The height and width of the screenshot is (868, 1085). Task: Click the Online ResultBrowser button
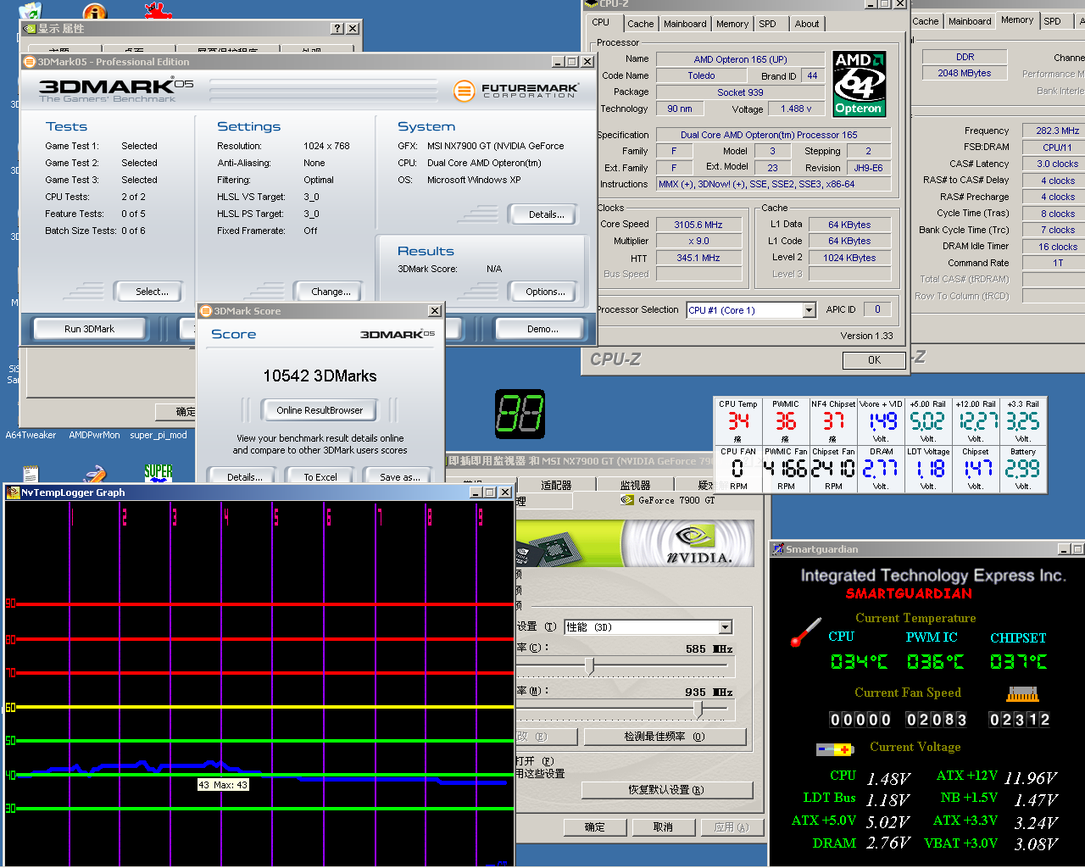[x=320, y=410]
